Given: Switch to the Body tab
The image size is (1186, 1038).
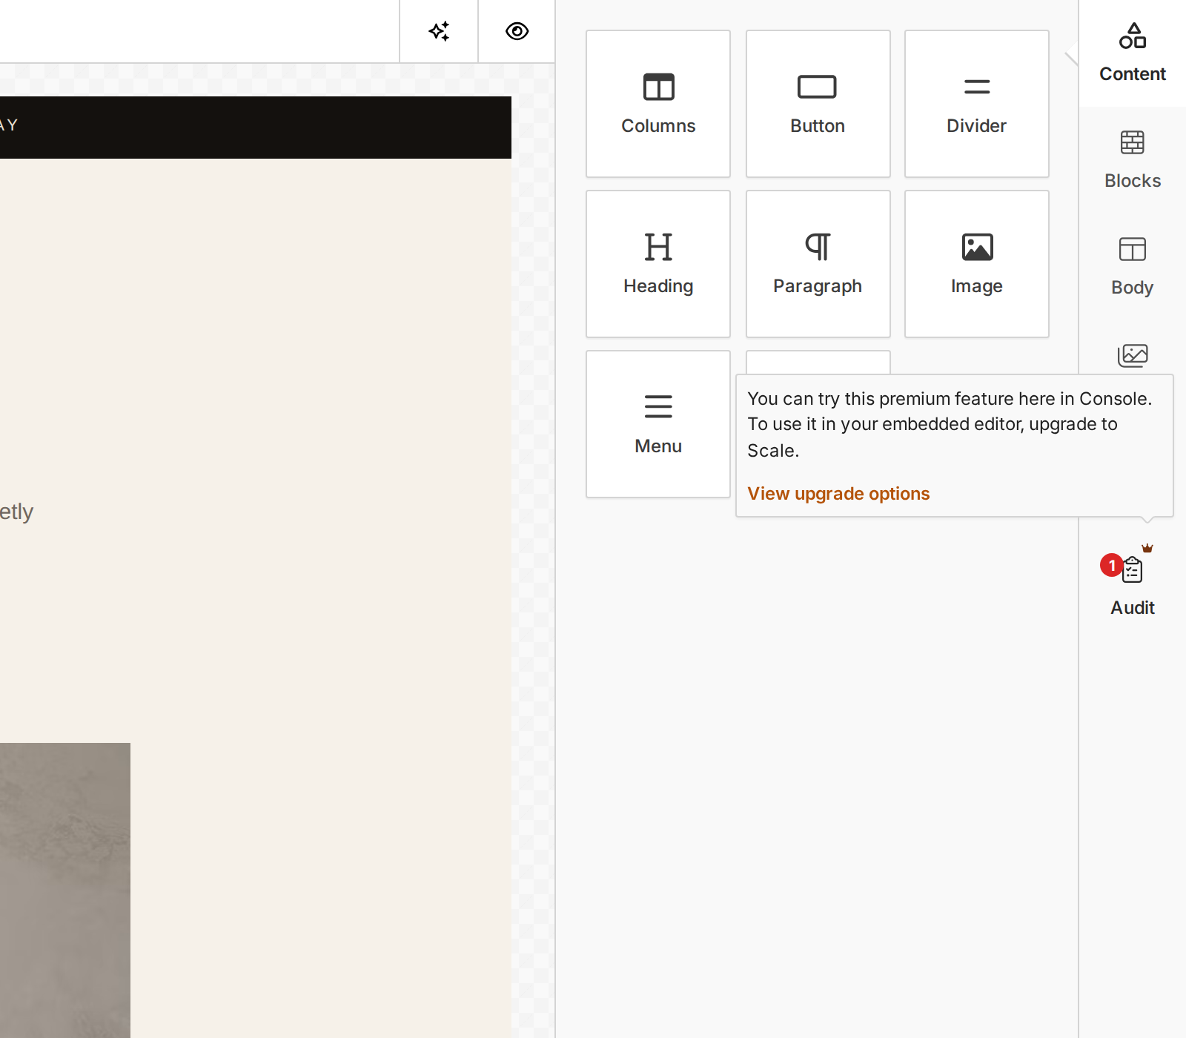Looking at the screenshot, I should [1133, 267].
